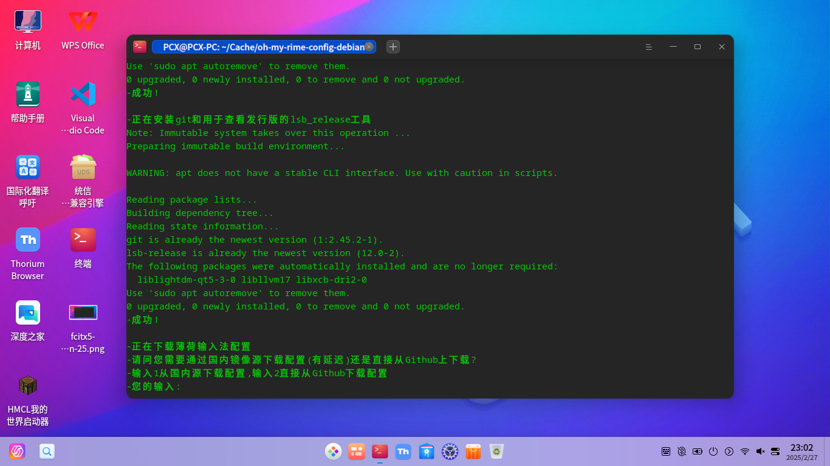Click 'Preparing immutable build environment...' line
This screenshot has height=466, width=830.
(236, 146)
